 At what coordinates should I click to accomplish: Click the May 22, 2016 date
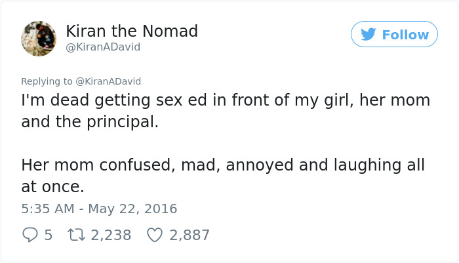click(133, 209)
